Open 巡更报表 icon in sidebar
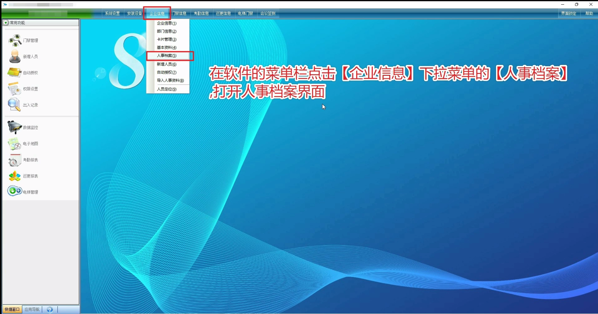 tap(15, 176)
